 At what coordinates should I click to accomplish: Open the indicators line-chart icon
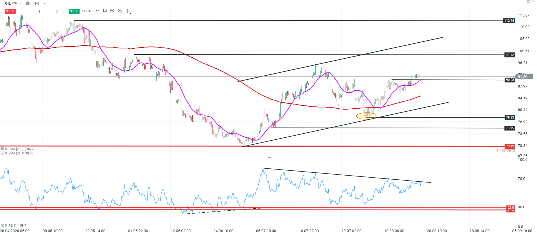pos(98,11)
